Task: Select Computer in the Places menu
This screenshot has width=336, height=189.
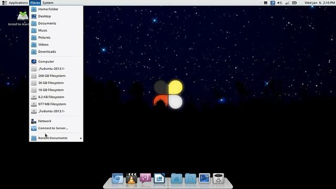Action: click(x=56, y=61)
